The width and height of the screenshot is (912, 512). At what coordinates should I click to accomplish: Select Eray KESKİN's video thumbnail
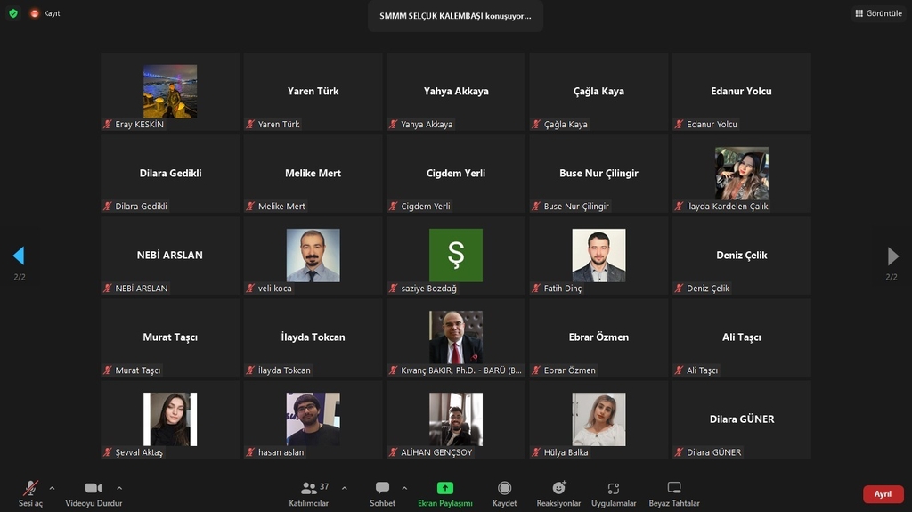tap(170, 92)
